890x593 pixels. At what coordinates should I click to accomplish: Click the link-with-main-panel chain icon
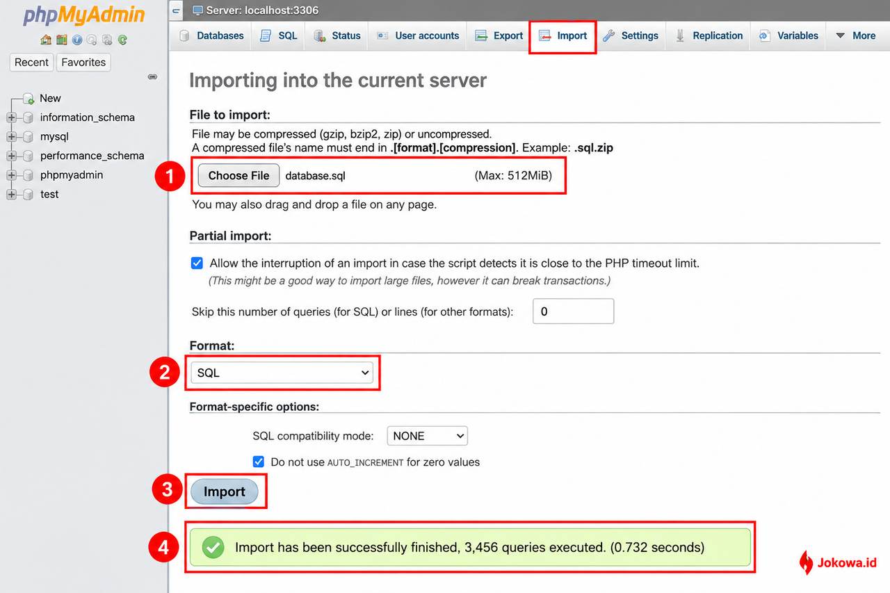[x=152, y=76]
